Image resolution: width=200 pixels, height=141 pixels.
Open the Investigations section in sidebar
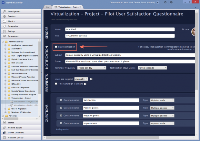21,11
